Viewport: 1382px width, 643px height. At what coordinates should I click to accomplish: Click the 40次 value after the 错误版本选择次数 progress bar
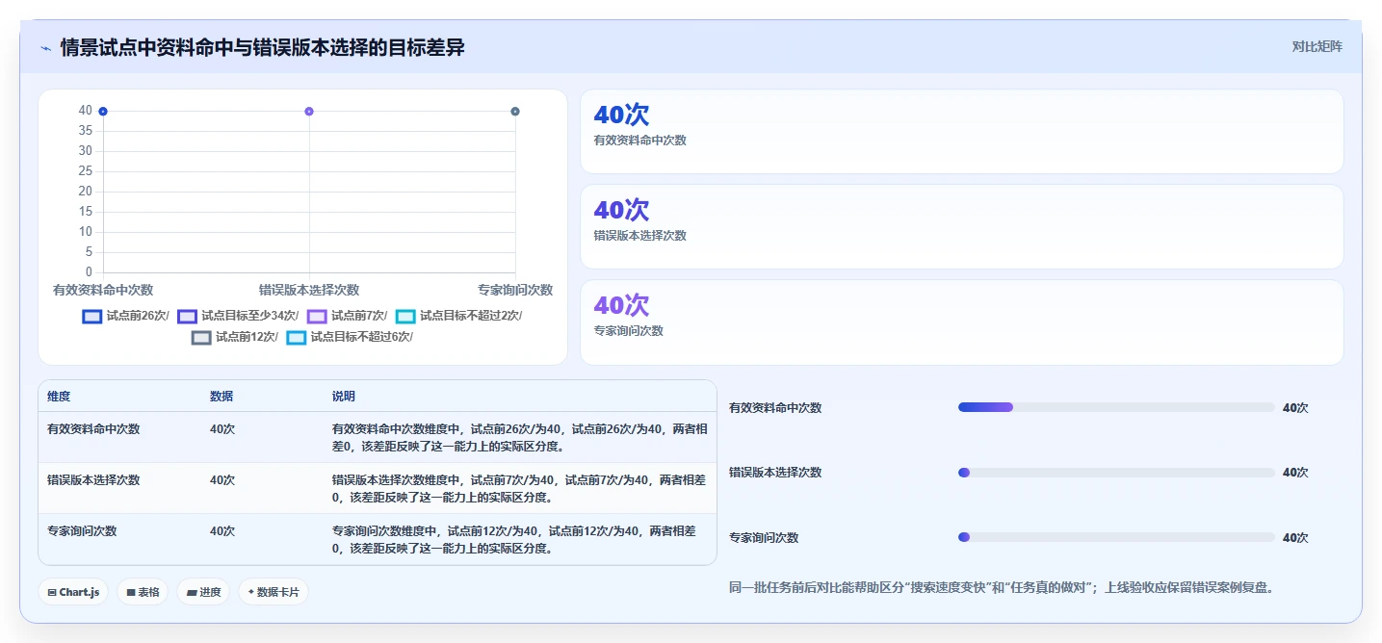click(x=1295, y=473)
